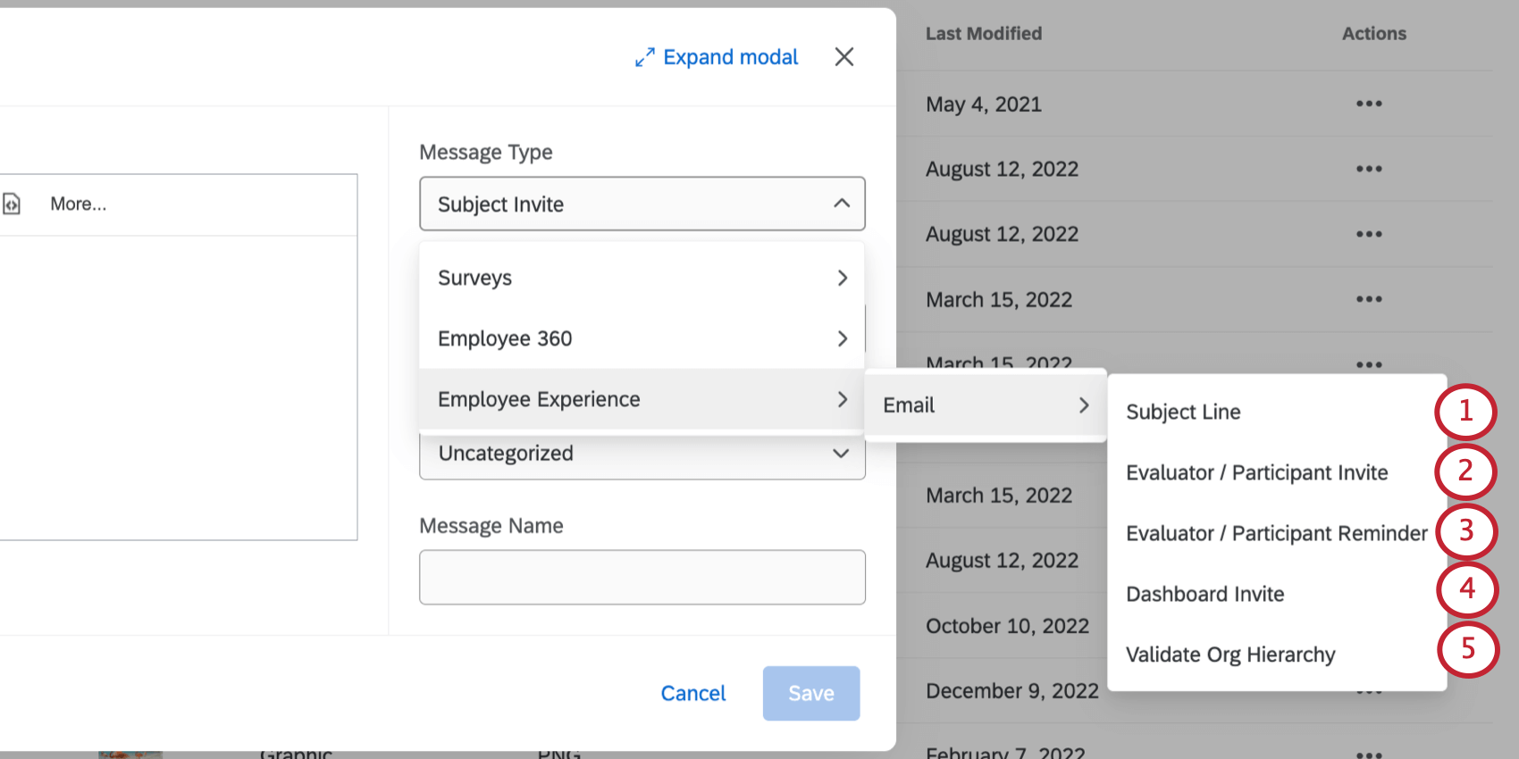1519x759 pixels.
Task: Select the Subject Line message type
Action: pyautogui.click(x=1183, y=412)
